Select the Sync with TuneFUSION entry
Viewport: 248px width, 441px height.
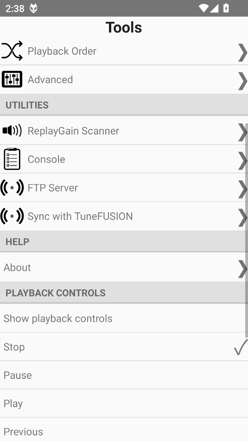click(x=124, y=216)
